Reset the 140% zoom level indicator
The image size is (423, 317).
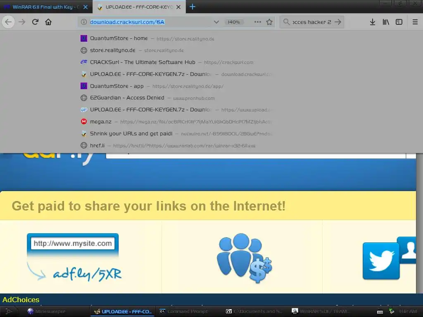tap(234, 22)
